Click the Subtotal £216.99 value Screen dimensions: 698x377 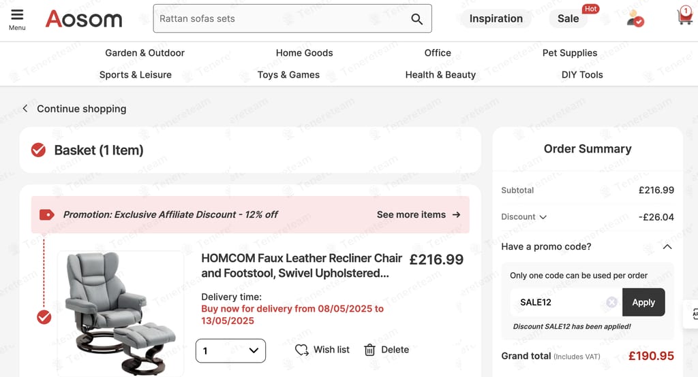coord(656,191)
